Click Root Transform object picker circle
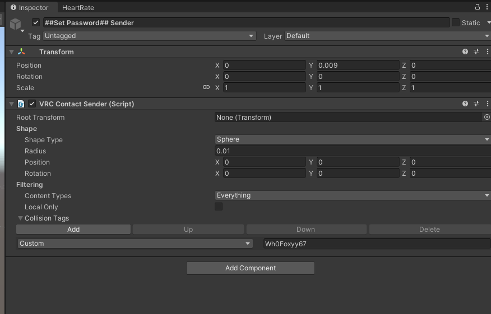 487,118
